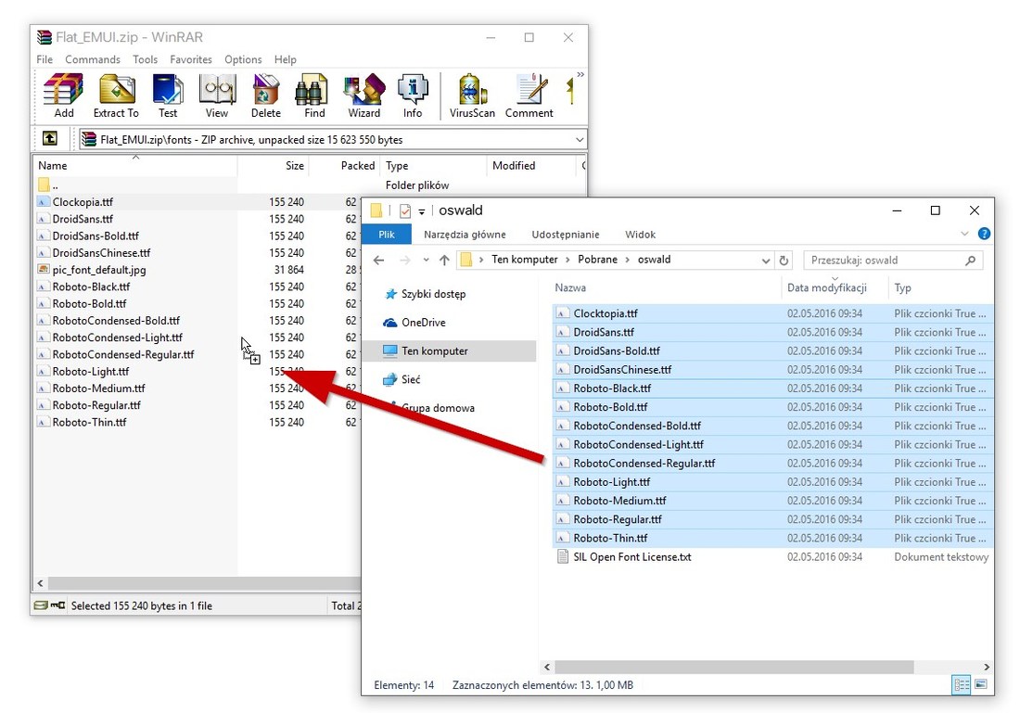Viewport: 1020px width, 713px height.
Task: Open Szybki dostęp in navigation pane
Action: coord(433,294)
